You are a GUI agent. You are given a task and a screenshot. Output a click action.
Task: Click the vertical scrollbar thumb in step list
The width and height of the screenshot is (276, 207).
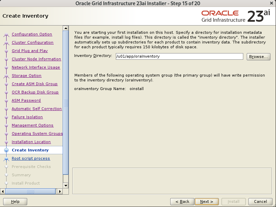(66, 103)
